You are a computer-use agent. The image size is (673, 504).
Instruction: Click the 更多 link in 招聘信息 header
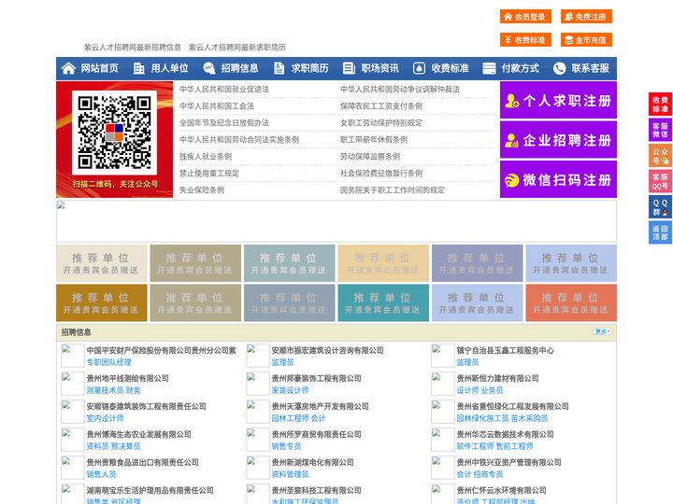tap(602, 331)
